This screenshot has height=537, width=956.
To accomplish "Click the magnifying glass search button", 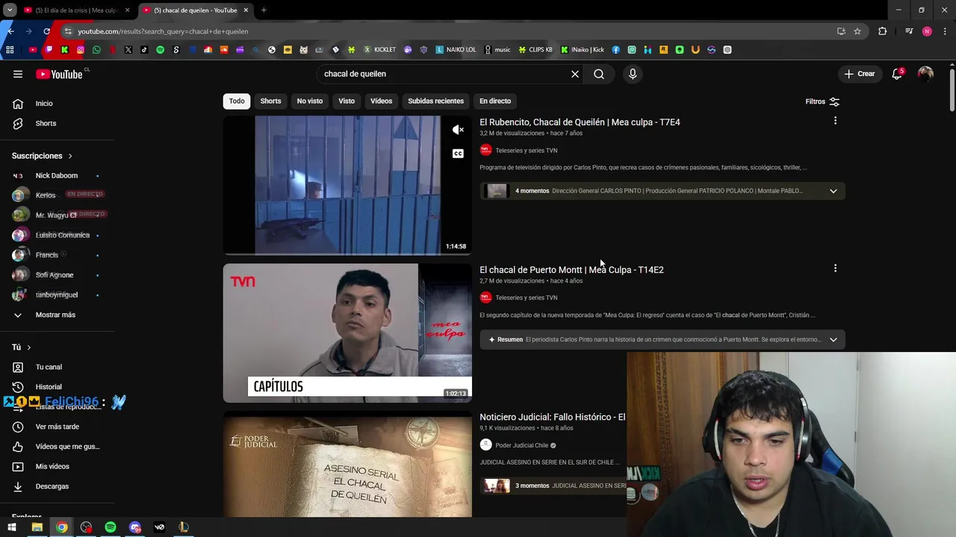I will click(x=599, y=74).
